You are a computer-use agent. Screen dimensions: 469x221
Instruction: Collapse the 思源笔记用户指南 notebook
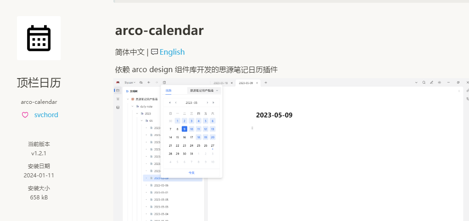point(128,99)
